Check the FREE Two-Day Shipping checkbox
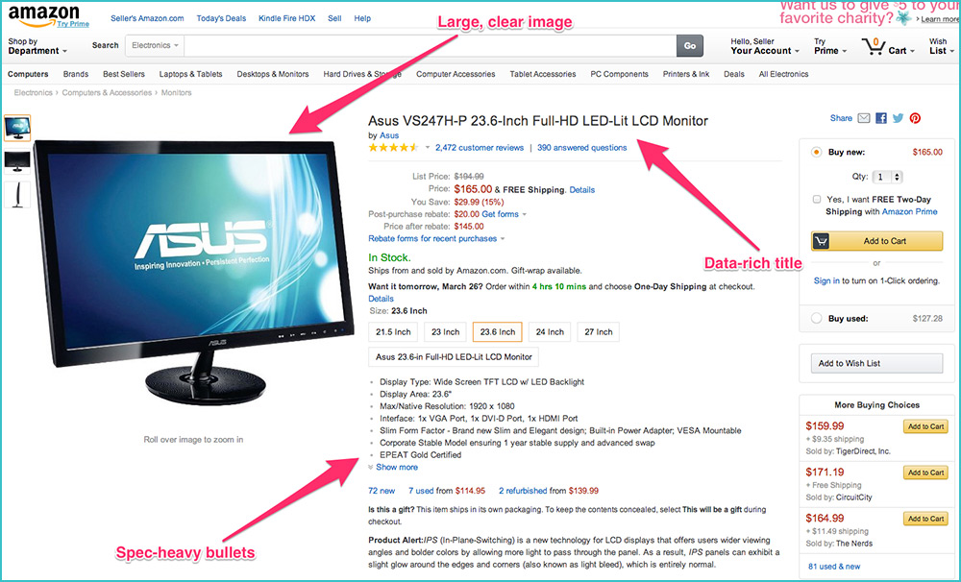 point(816,199)
